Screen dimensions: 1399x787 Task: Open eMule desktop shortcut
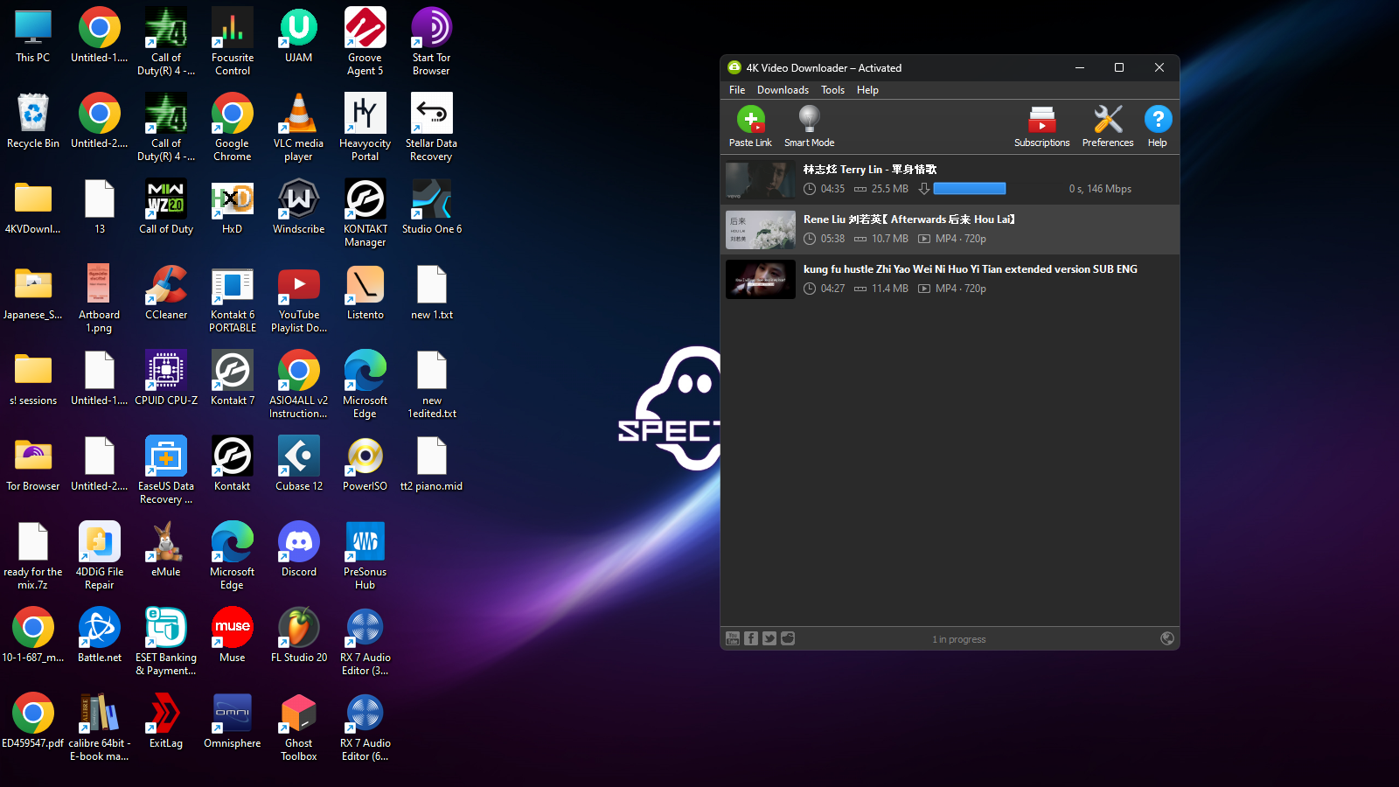pos(166,551)
